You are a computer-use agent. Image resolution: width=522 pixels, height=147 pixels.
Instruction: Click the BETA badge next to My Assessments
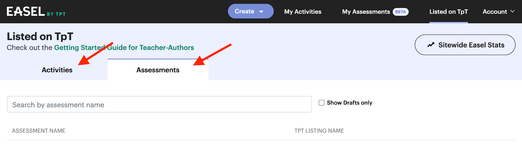tap(400, 12)
